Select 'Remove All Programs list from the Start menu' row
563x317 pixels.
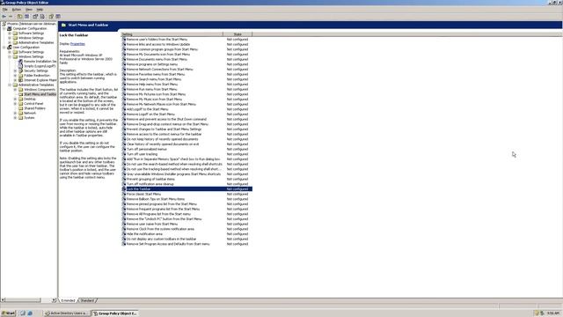pos(186,213)
